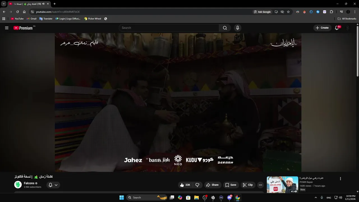Click the video player to pause
Viewport: 359px width, 202px height.
coord(178,102)
